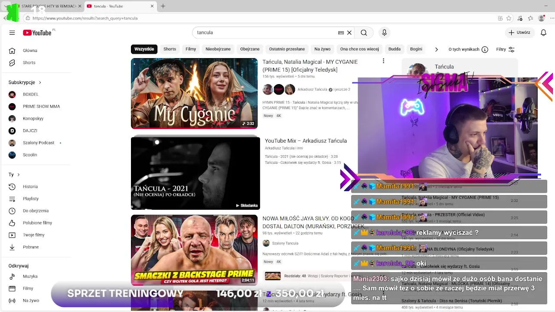This screenshot has width=555, height=312.
Task: Play the My Cyganie video thumbnail
Action: 194,94
